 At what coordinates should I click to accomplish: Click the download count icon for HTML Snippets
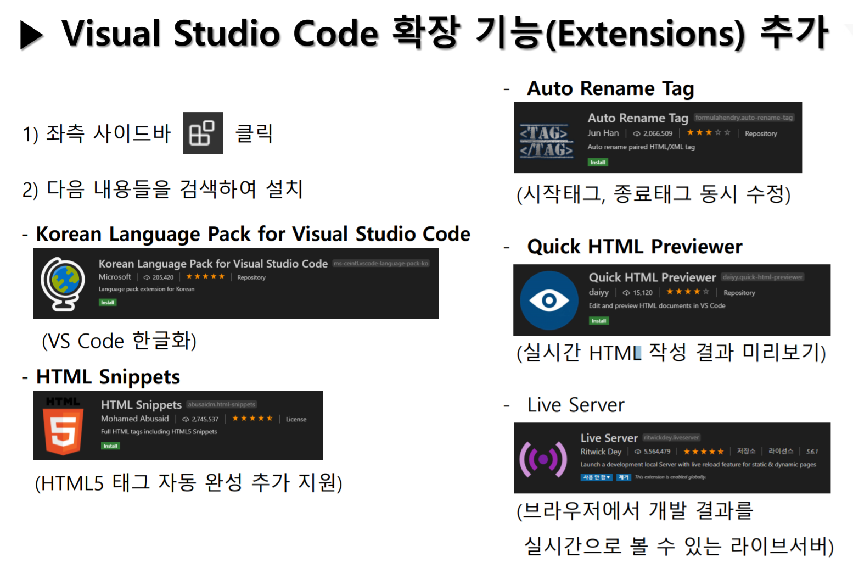pyautogui.click(x=186, y=419)
